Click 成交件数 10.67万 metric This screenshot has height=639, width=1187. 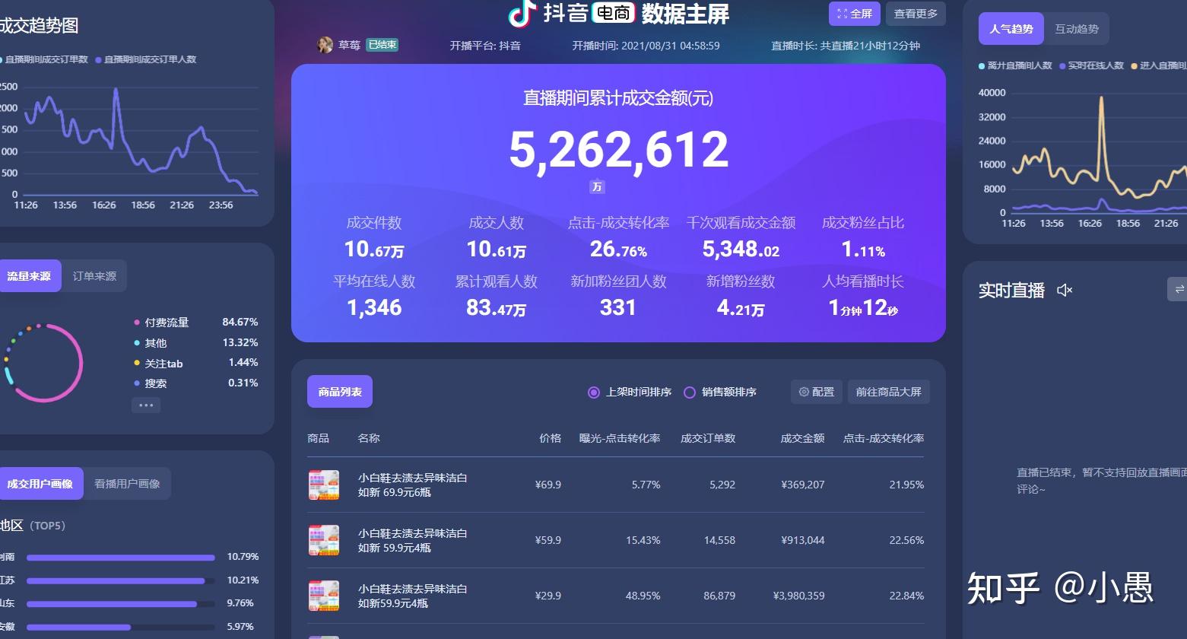pos(374,237)
